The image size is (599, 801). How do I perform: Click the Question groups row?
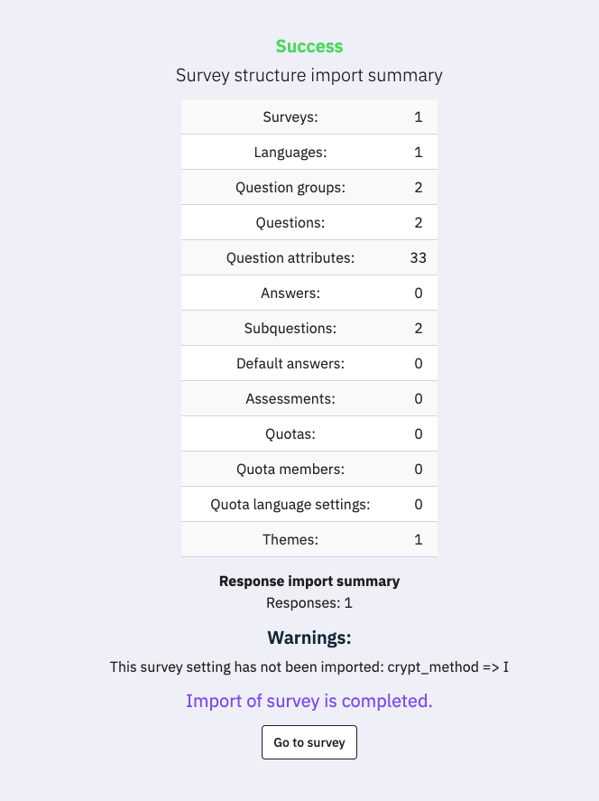click(309, 188)
